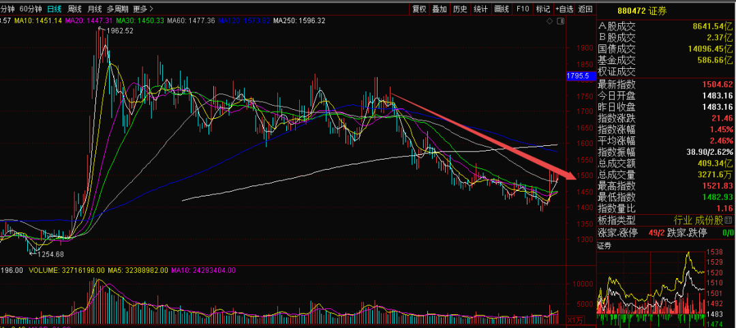This screenshot has height=328, width=736.
Task: Click the 返回 back button
Action: (585, 8)
